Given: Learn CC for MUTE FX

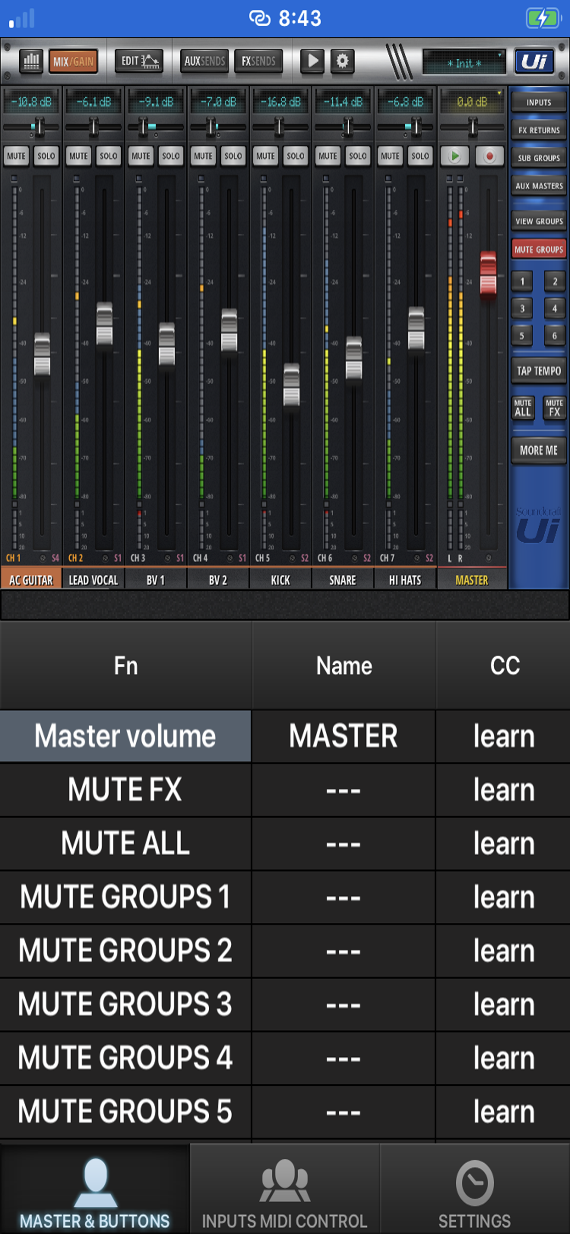Looking at the screenshot, I should click(503, 790).
